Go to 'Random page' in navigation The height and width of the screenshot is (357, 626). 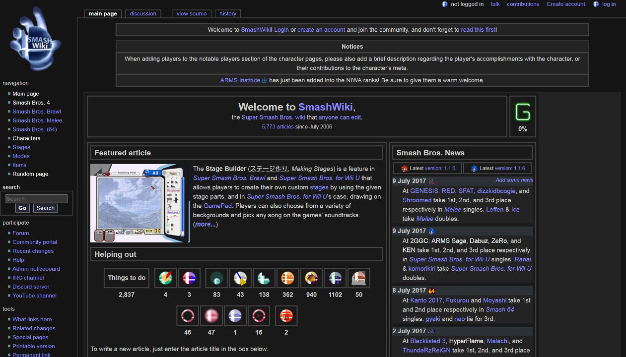coord(30,174)
